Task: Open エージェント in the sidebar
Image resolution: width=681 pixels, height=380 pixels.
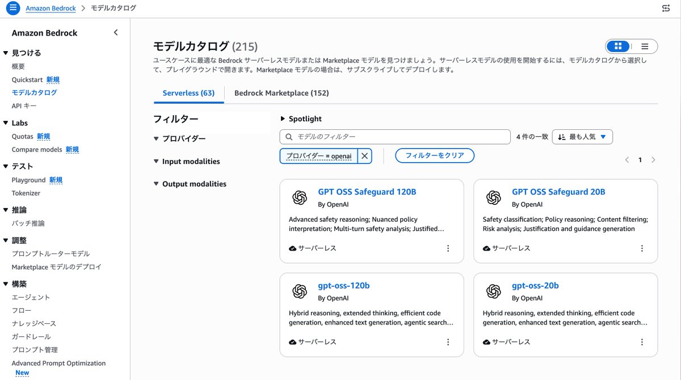Action: point(31,297)
